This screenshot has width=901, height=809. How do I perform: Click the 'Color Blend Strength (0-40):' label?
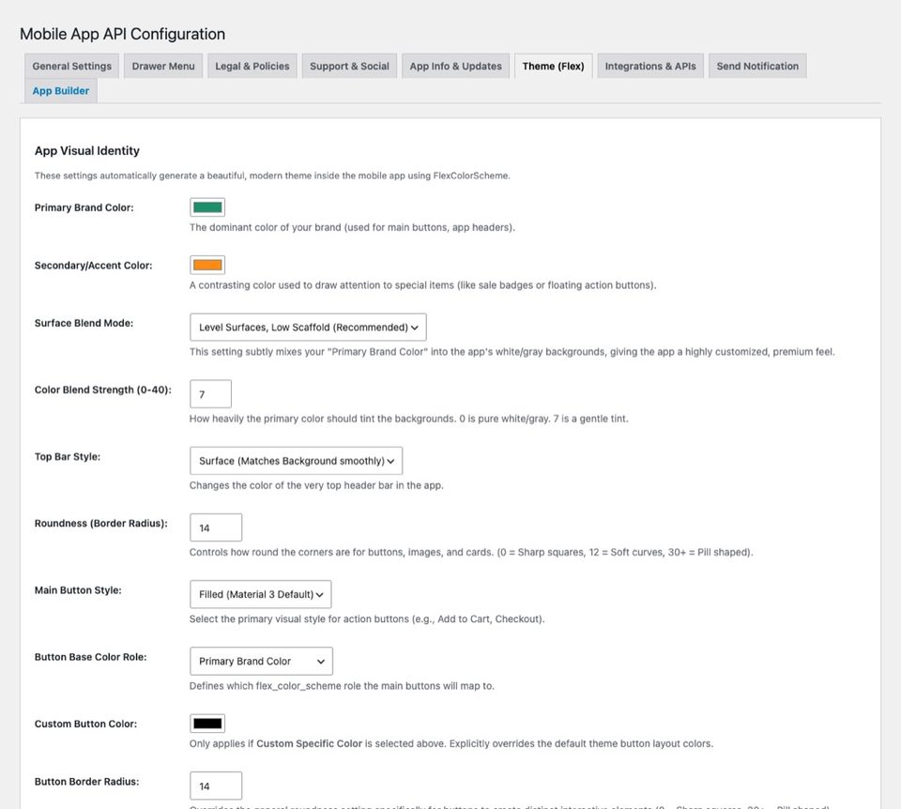[x=103, y=389]
